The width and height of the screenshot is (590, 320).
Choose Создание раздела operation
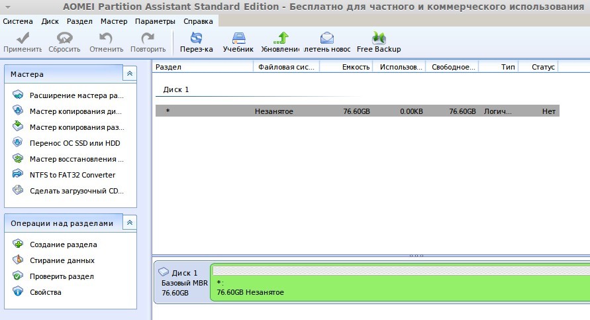[x=63, y=244]
